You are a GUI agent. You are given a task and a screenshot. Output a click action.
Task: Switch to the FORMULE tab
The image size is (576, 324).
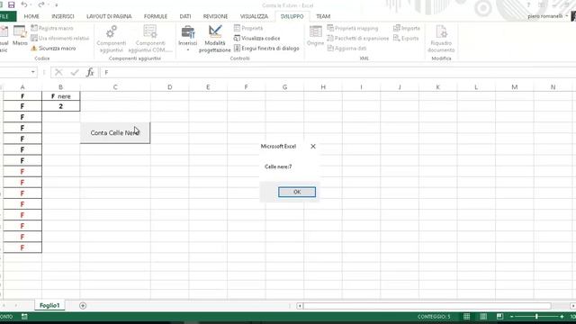[x=156, y=16]
